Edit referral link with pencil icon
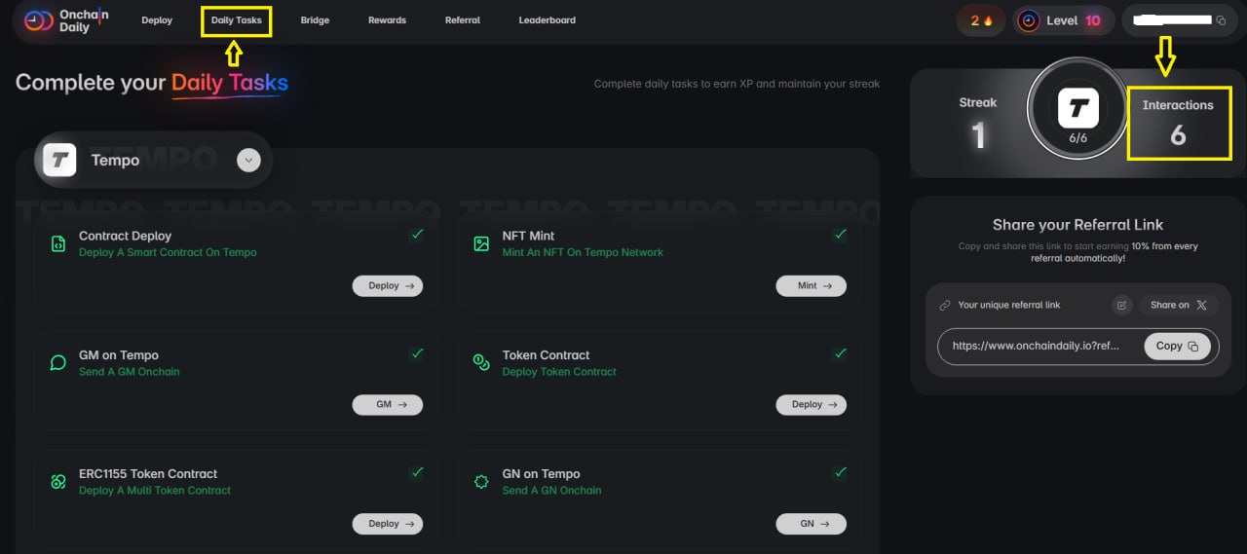This screenshot has height=554, width=1247. pos(1121,305)
